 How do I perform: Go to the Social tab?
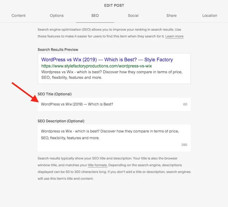click(x=133, y=16)
